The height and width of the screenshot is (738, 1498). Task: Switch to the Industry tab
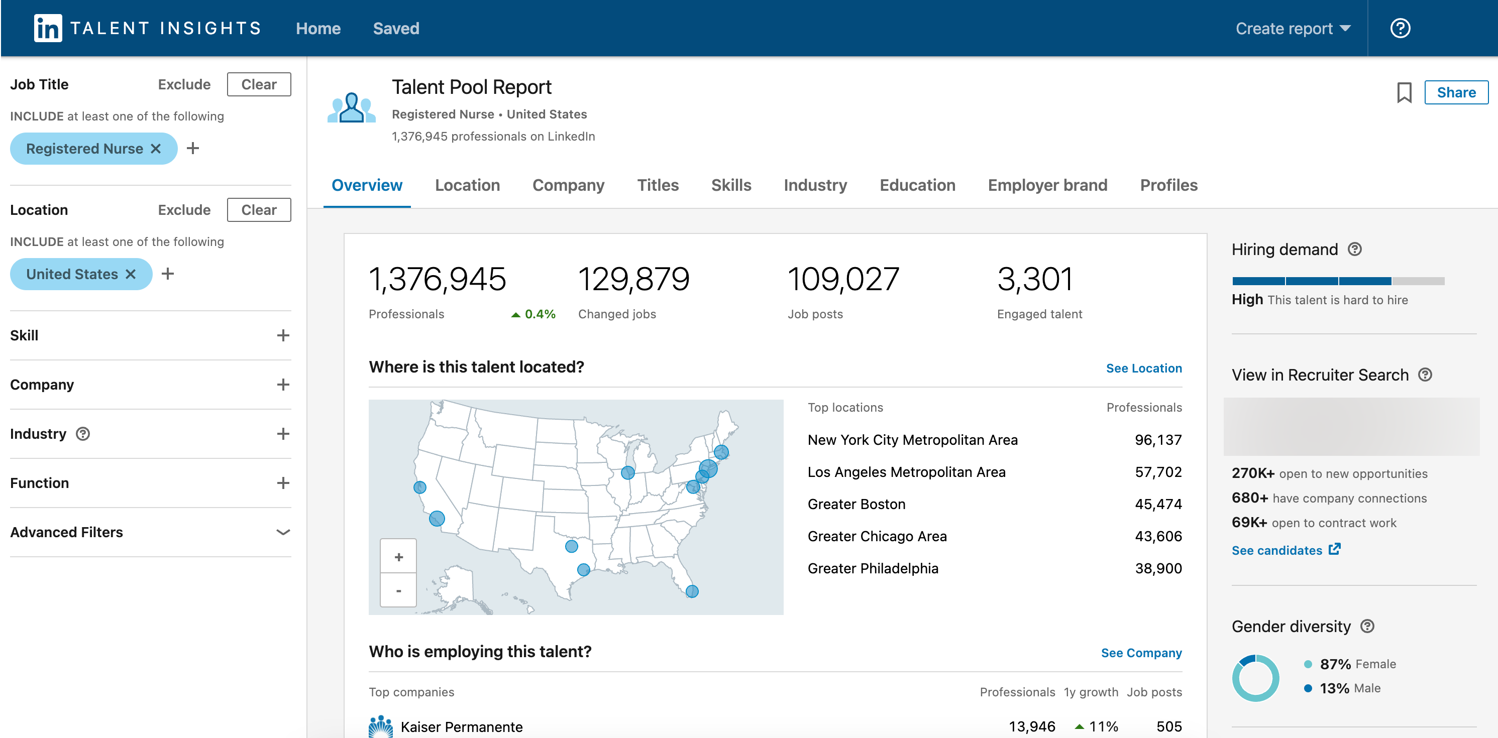[x=815, y=185]
